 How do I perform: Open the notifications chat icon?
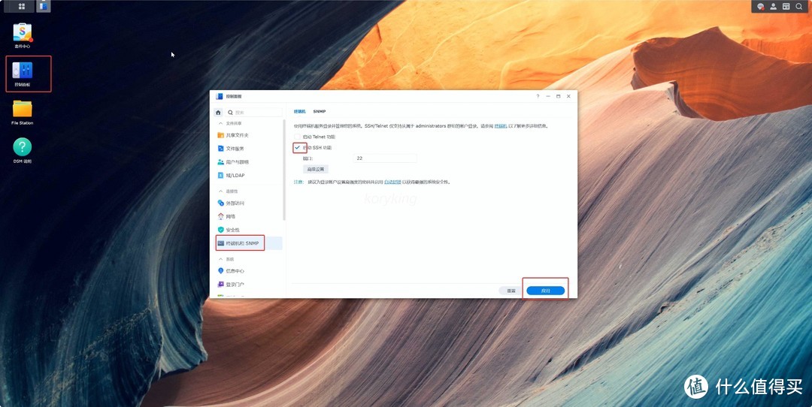click(x=761, y=6)
